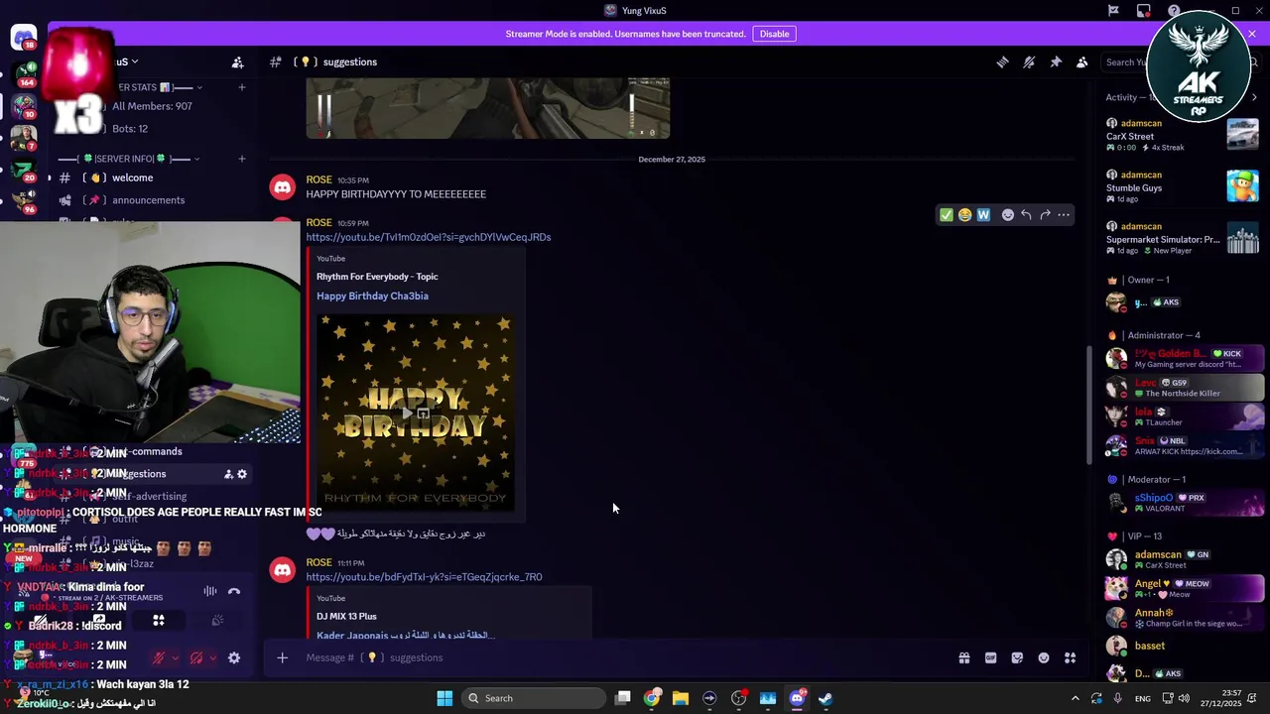Open the help question mark icon
This screenshot has height=714, width=1270.
tap(1174, 11)
